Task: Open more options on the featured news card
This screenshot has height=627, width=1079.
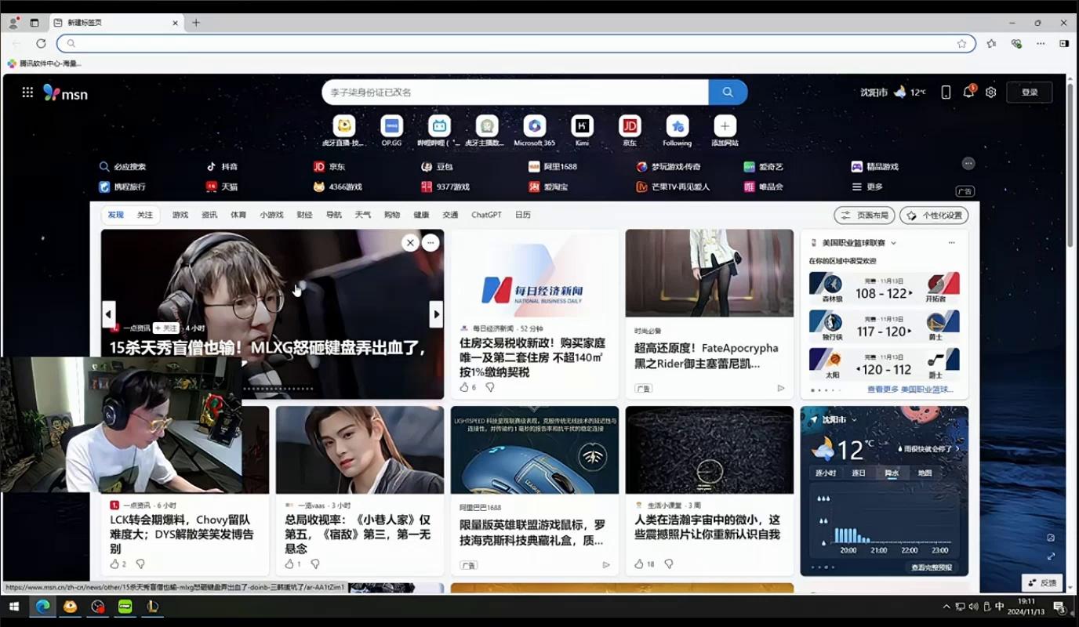Action: [431, 243]
